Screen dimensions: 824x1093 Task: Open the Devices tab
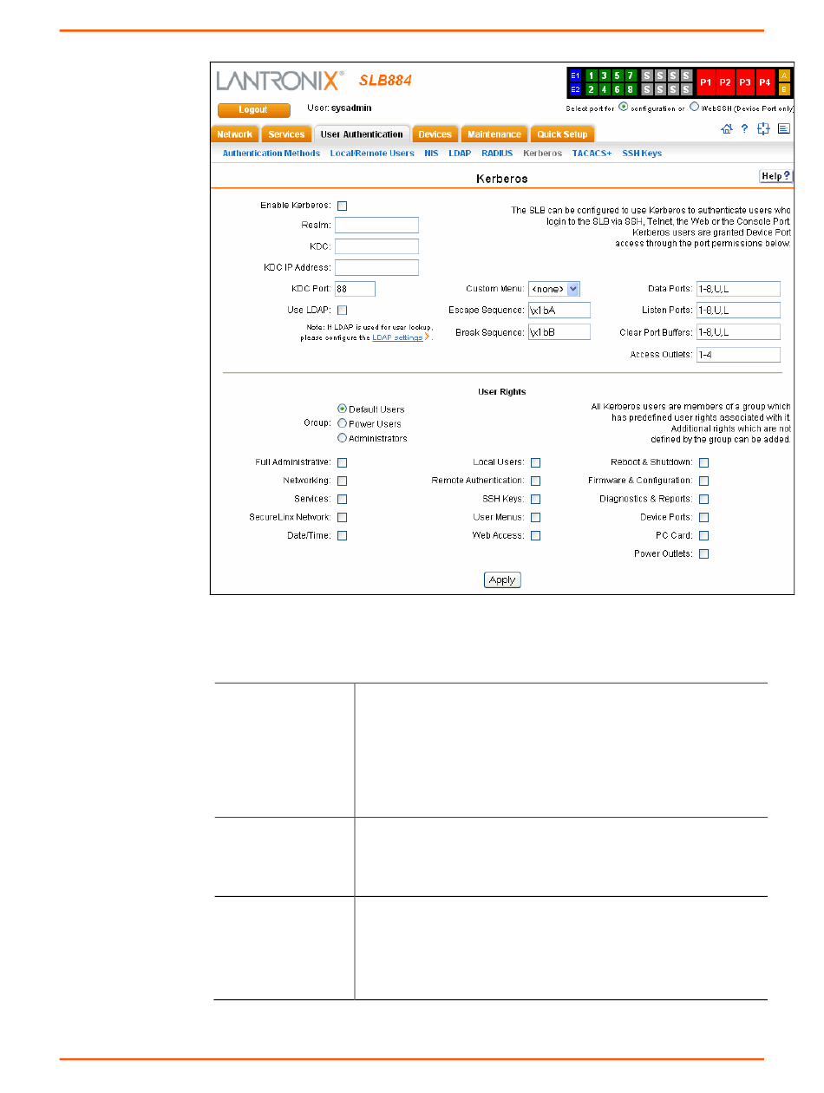click(435, 134)
